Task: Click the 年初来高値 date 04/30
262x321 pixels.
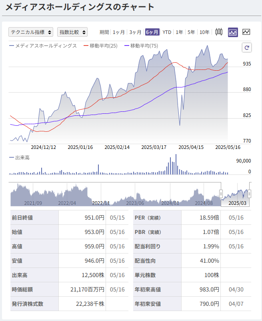Action: [x=236, y=289]
